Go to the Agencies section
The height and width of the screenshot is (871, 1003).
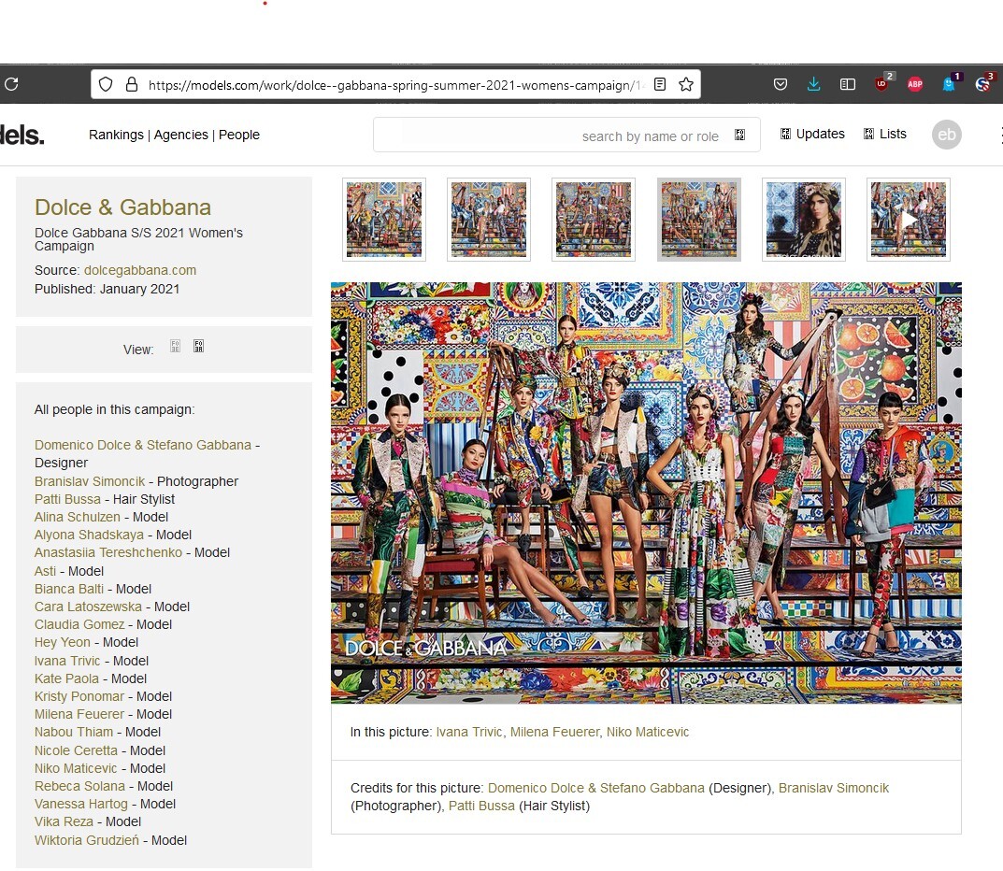point(181,135)
